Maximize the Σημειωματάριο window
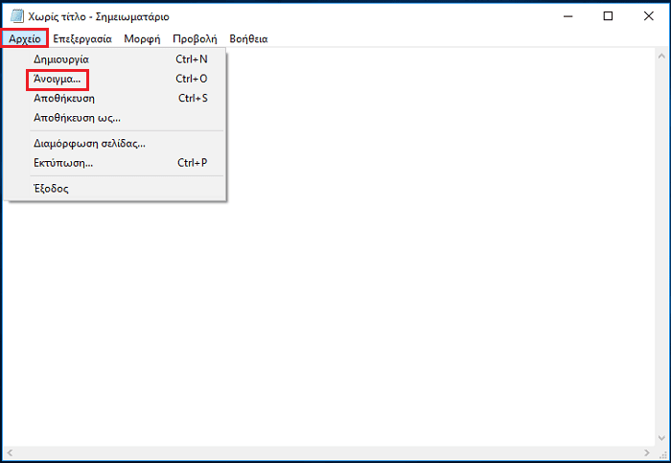 [x=608, y=16]
